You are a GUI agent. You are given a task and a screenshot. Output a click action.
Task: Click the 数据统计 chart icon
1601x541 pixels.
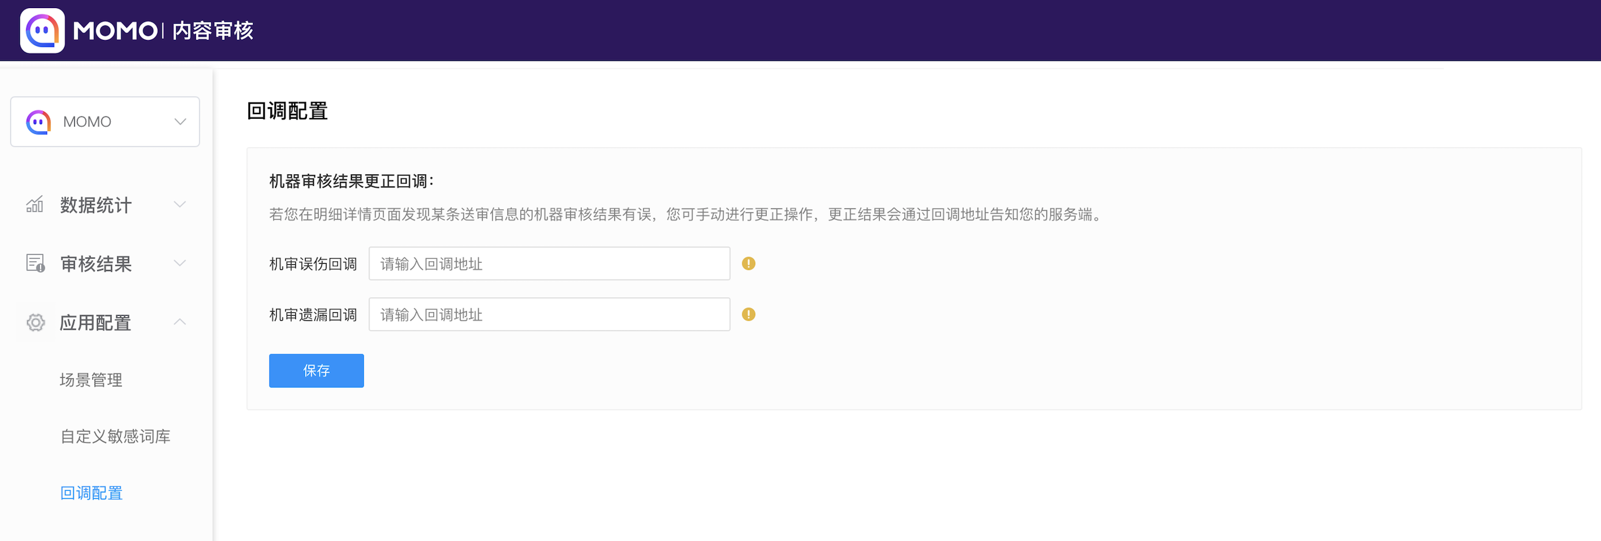click(x=35, y=204)
